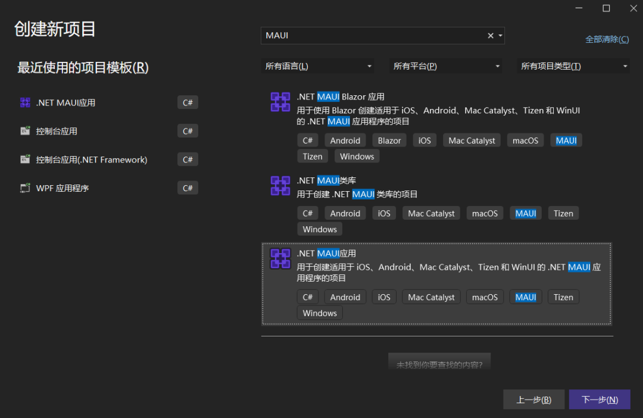The height and width of the screenshot is (418, 643).
Task: Select the .NET MAUI类库 template title
Action: 326,180
